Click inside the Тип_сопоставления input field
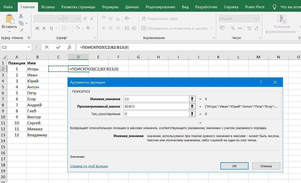 point(155,114)
